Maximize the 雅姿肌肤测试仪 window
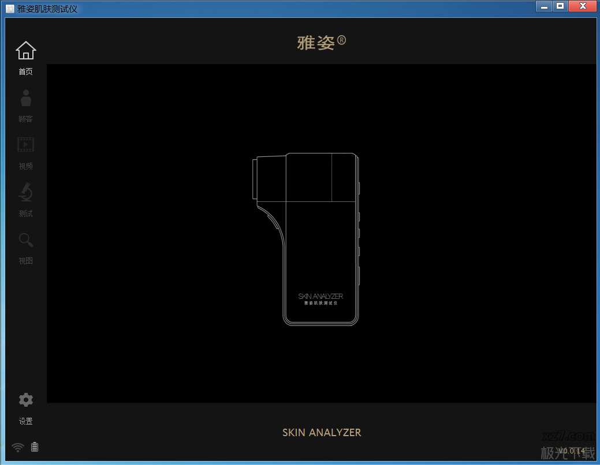This screenshot has height=465, width=600. click(560, 6)
